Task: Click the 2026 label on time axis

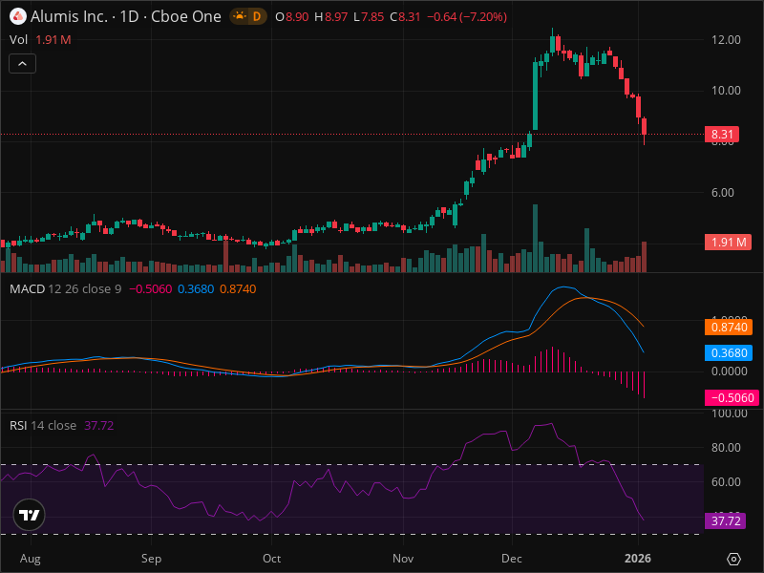Action: 638,559
